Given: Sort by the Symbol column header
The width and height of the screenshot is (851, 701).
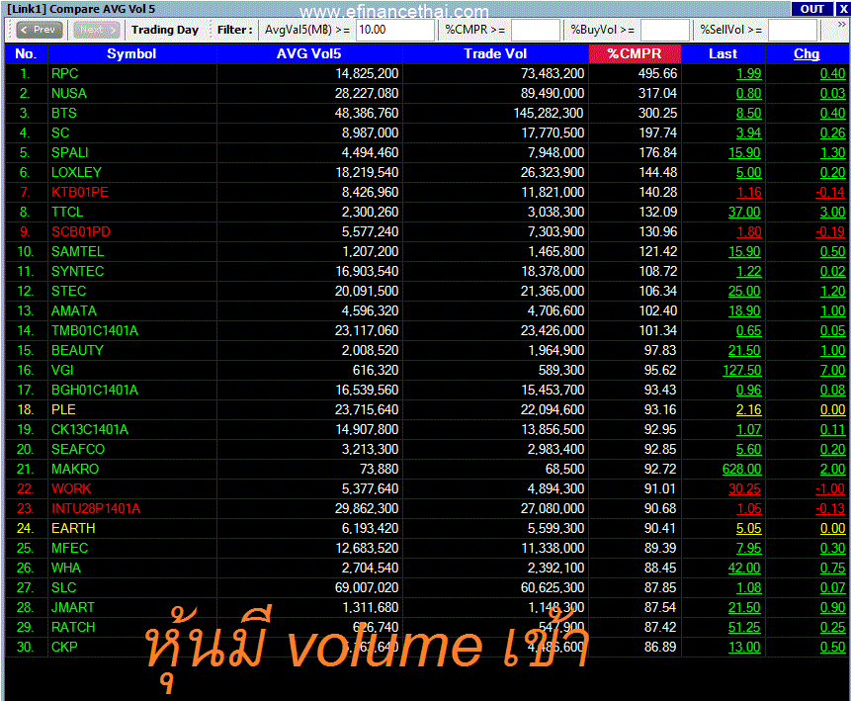Looking at the screenshot, I should click(131, 53).
